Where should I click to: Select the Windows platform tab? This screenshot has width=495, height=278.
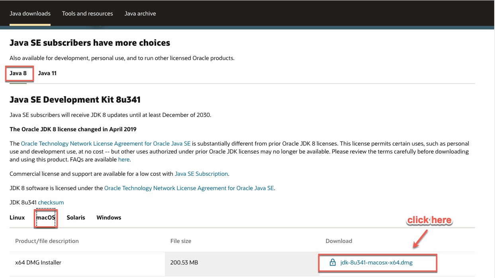(x=109, y=218)
